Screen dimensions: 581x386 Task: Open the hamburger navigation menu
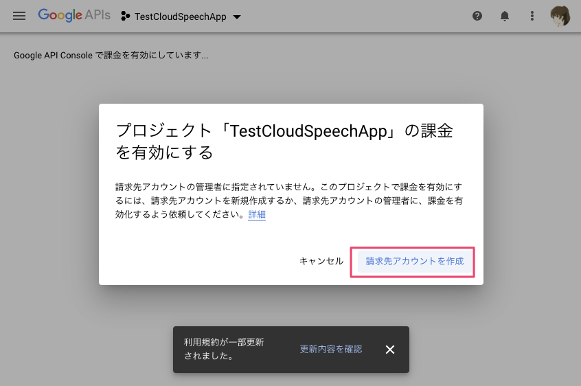coord(19,16)
